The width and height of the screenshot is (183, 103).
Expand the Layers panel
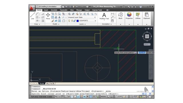point(82,24)
